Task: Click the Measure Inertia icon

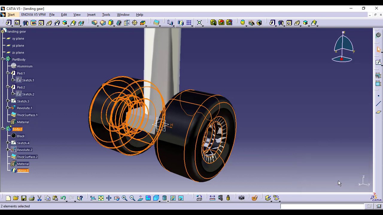Action: (x=228, y=198)
